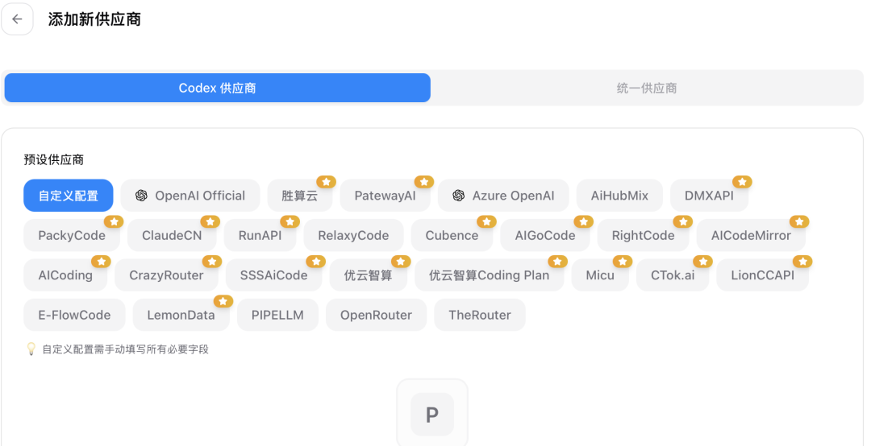Select the 优云智算 provider chip
This screenshot has height=446, width=871.
pyautogui.click(x=369, y=275)
